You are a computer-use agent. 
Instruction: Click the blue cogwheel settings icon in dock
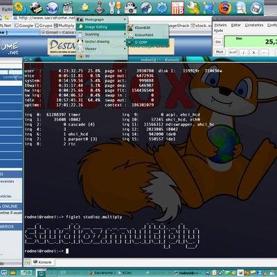coord(162,8)
